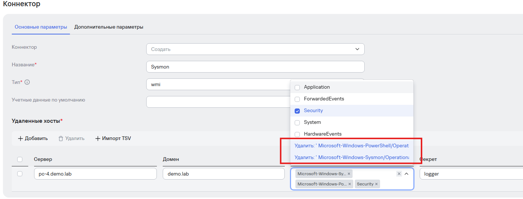Click the Секрет field containing logger

[471, 174]
